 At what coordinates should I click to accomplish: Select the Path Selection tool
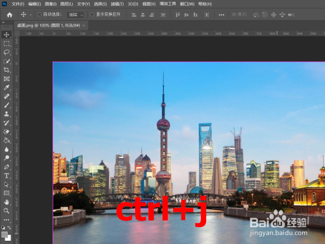pyautogui.click(x=6, y=184)
